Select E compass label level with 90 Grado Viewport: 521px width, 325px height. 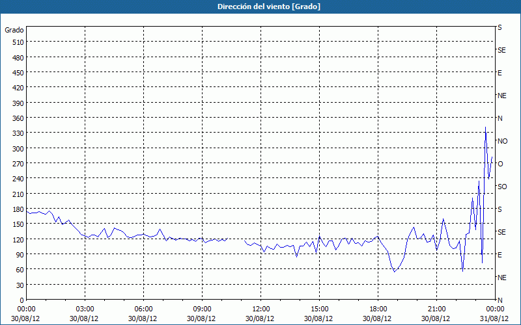click(x=500, y=255)
